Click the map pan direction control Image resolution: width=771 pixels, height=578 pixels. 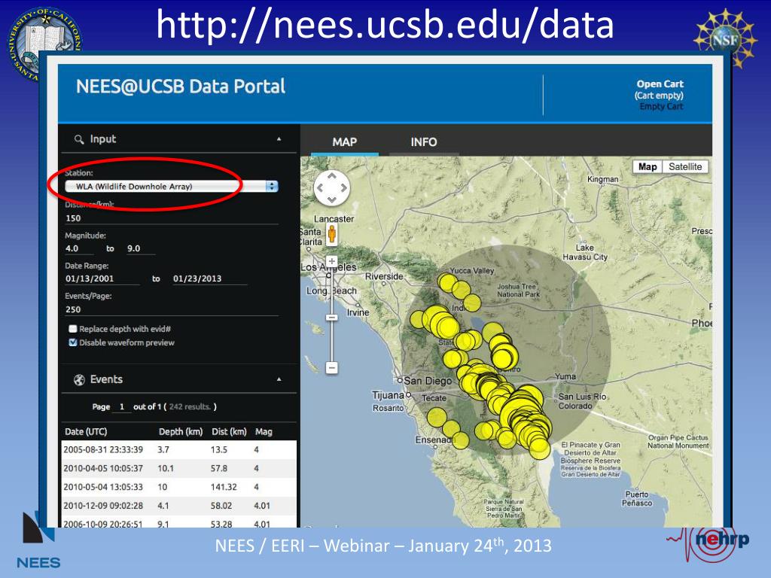click(x=332, y=187)
